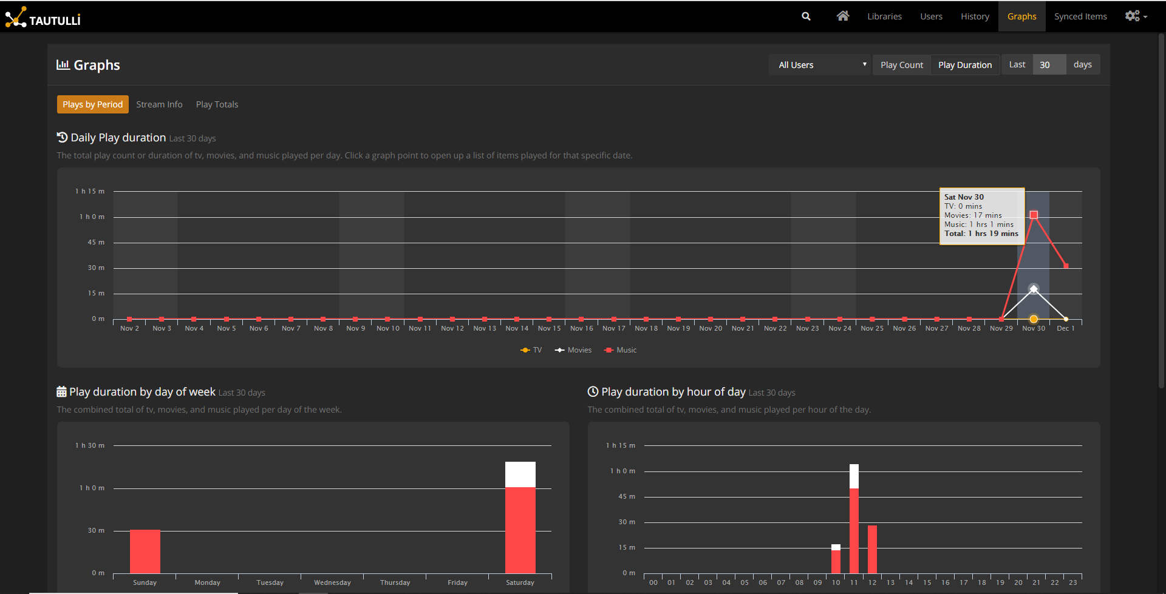1166x594 pixels.
Task: Click 'Total: 1 hrs 19 mins' tooltip text
Action: (x=981, y=234)
